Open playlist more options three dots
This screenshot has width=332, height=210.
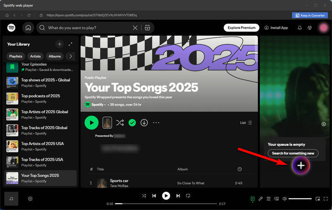[156, 123]
